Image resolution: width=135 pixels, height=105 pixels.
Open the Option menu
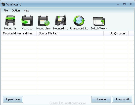(x=16, y=10)
